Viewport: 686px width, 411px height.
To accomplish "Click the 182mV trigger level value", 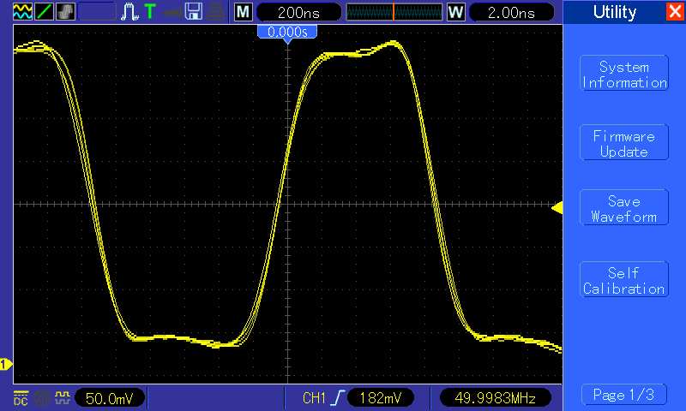I will (380, 398).
